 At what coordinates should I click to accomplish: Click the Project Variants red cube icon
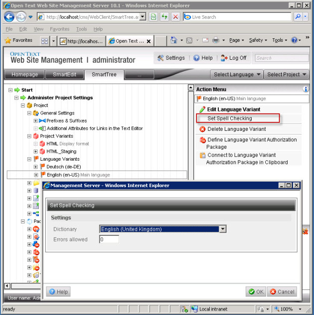click(x=36, y=136)
